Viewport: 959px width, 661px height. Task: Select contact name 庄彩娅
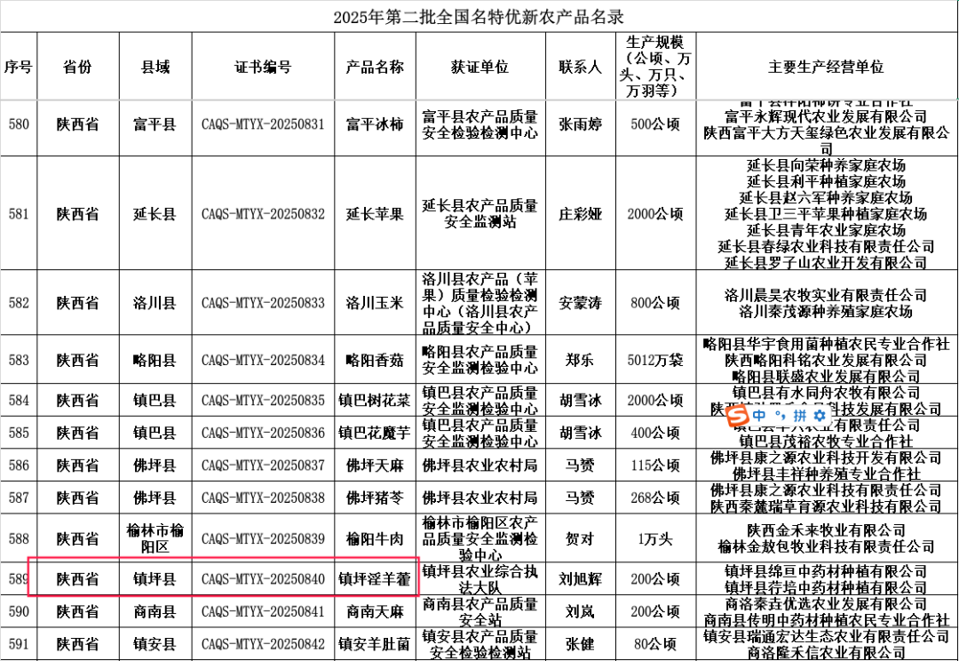coord(581,213)
